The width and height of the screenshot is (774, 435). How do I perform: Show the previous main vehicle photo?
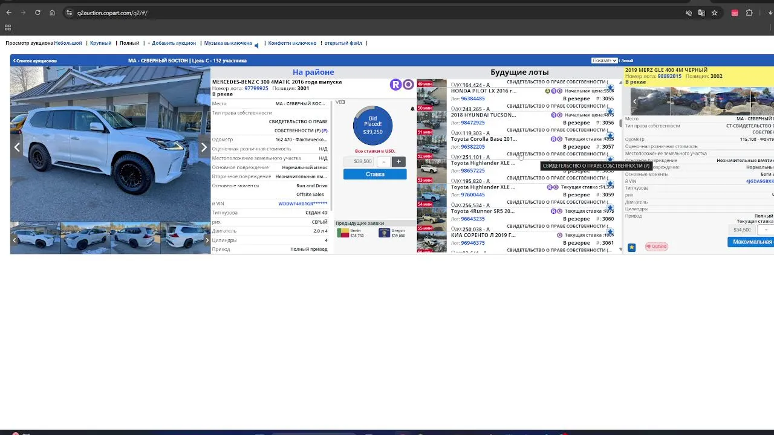[x=17, y=147]
